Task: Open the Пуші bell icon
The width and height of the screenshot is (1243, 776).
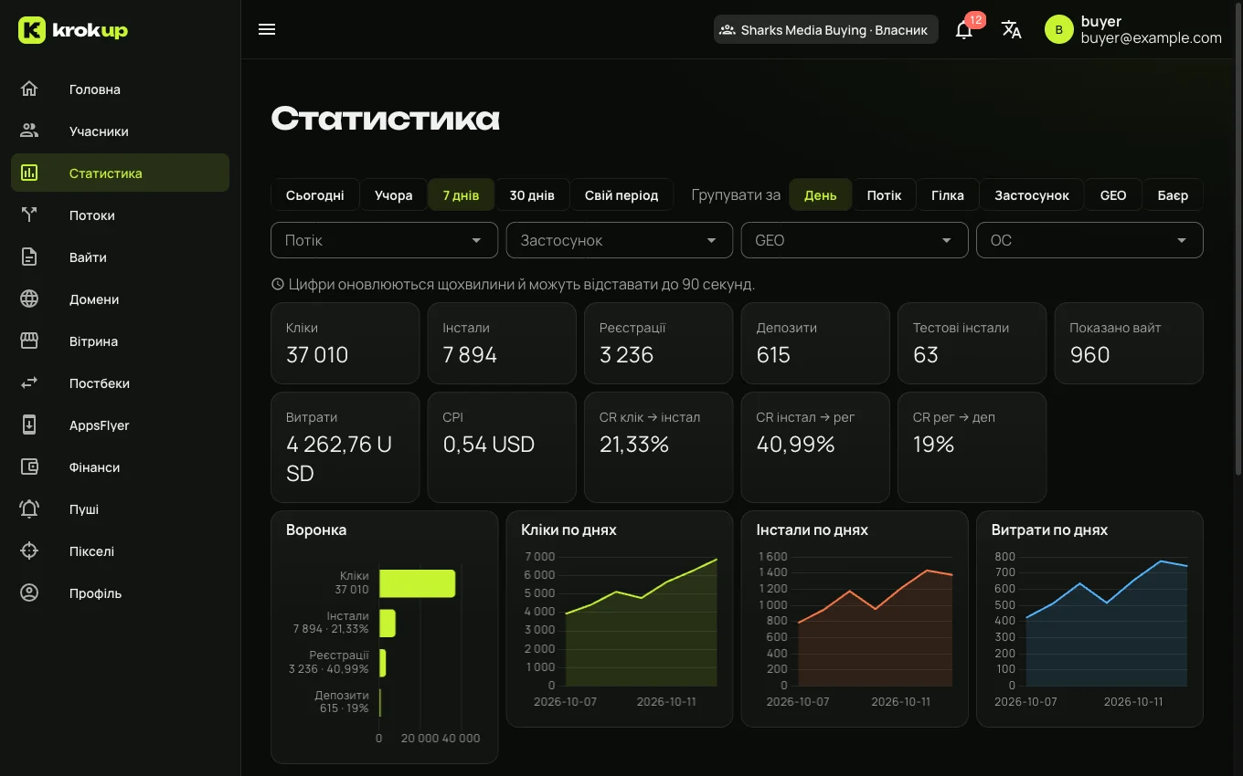Action: coord(29,509)
